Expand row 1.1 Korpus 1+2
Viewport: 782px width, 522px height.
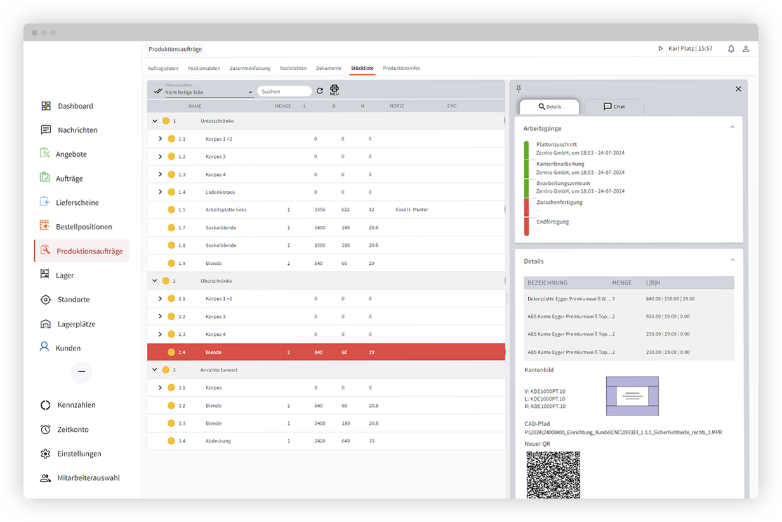click(161, 138)
